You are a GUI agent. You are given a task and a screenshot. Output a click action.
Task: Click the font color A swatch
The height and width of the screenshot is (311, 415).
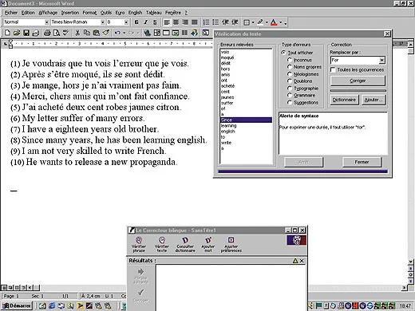(274, 22)
